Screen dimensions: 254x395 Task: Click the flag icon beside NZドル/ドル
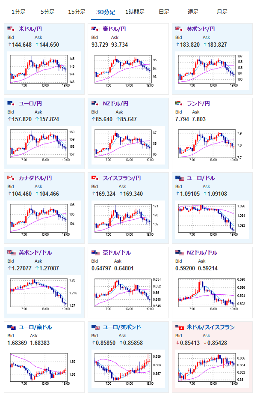point(180,253)
